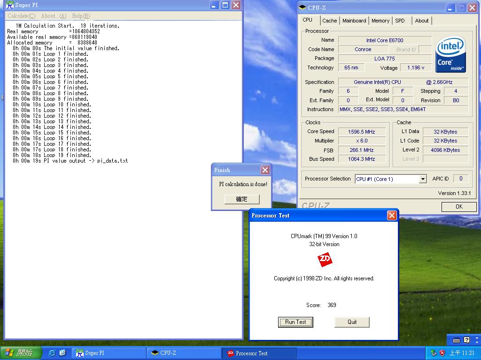
Task: Click the Revision value B0
Action: coord(456,100)
